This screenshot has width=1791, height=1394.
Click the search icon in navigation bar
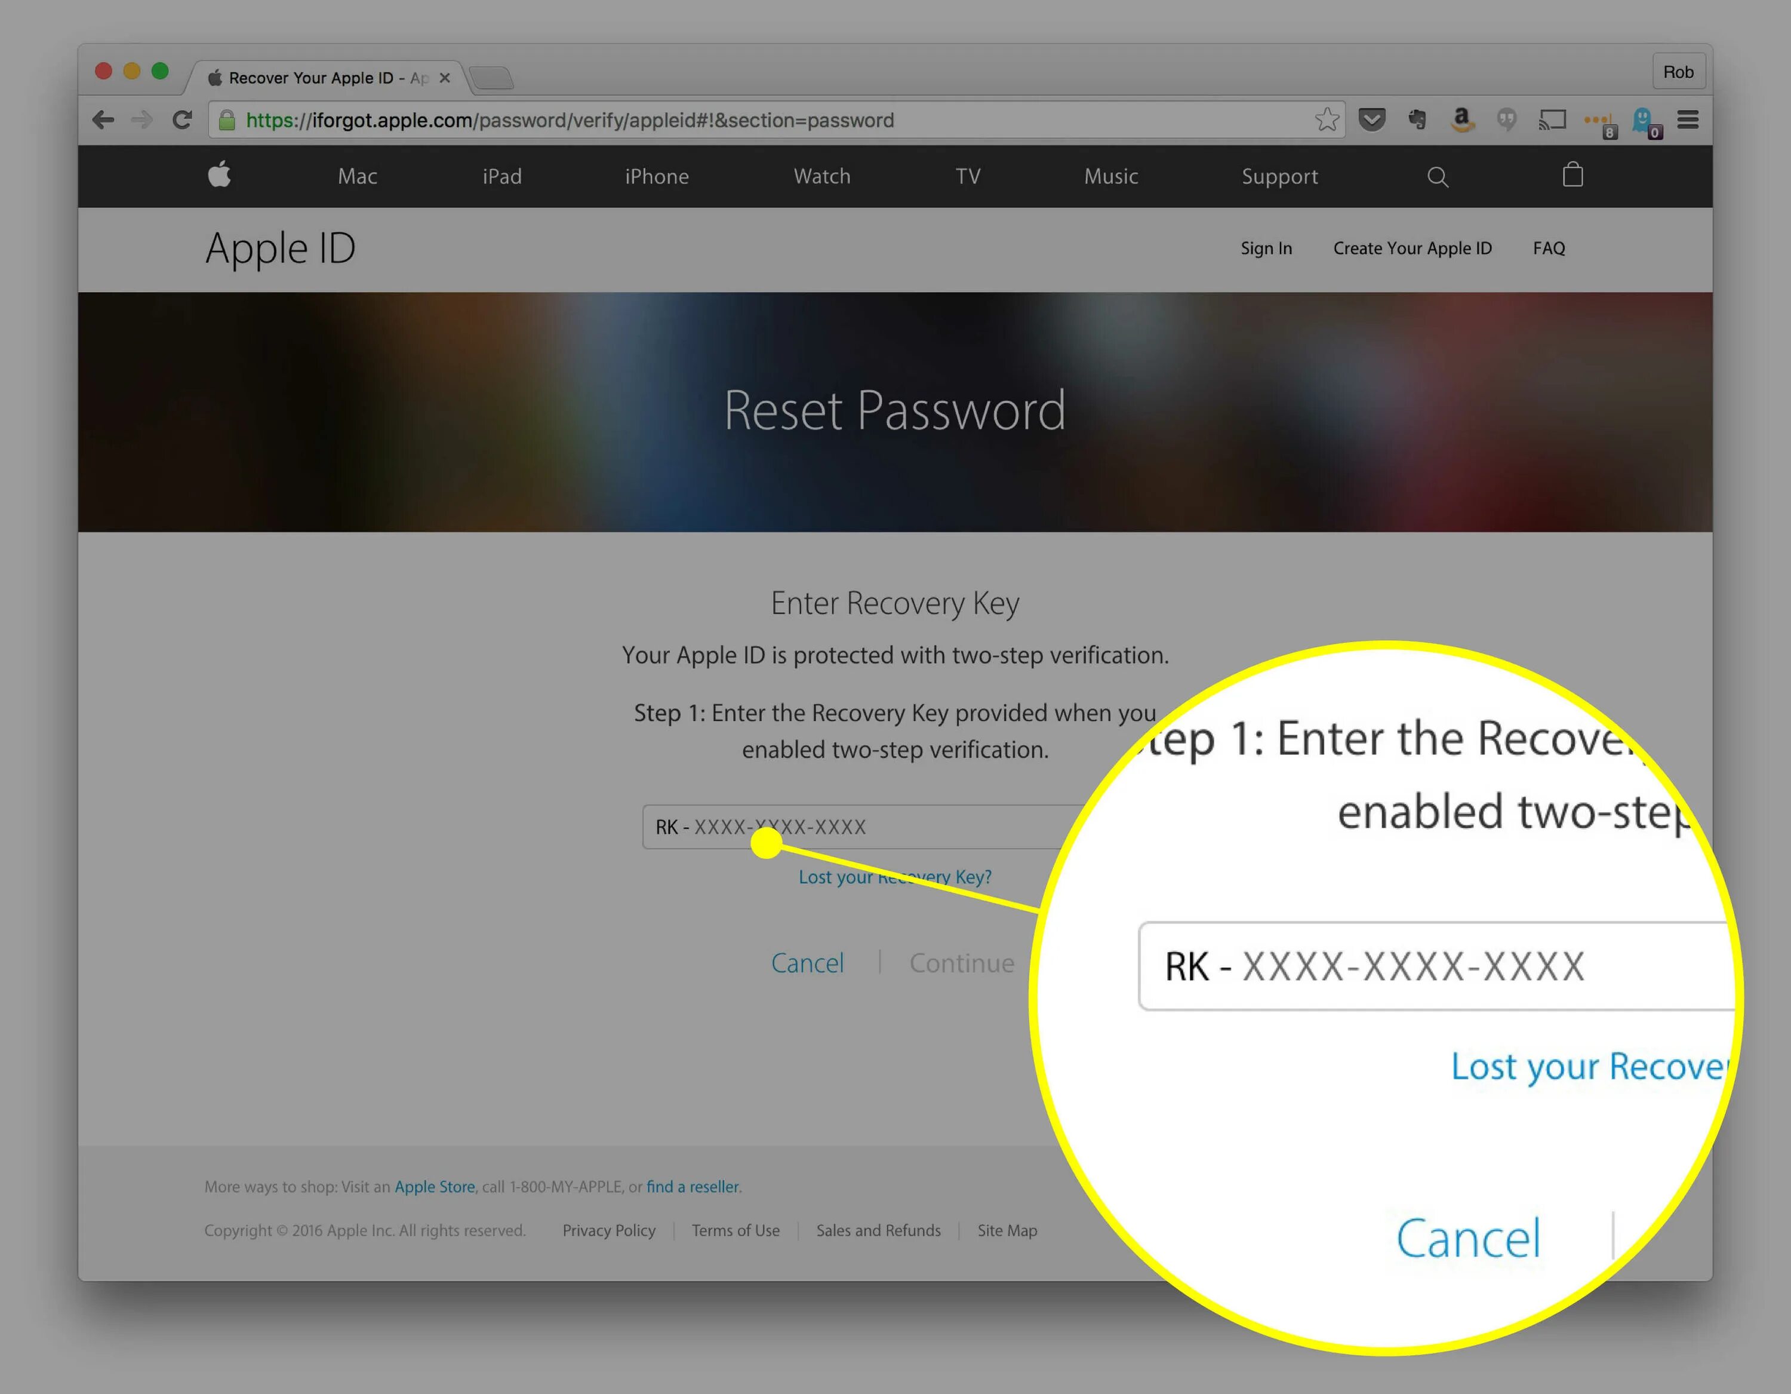pyautogui.click(x=1436, y=176)
